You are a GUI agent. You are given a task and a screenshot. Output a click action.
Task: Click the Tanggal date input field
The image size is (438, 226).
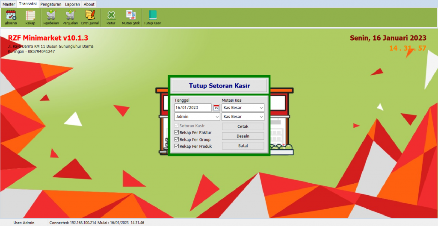(193, 108)
